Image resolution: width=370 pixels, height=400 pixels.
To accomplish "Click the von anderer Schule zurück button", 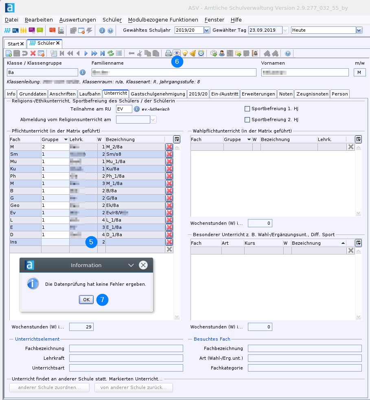I will pos(134,387).
